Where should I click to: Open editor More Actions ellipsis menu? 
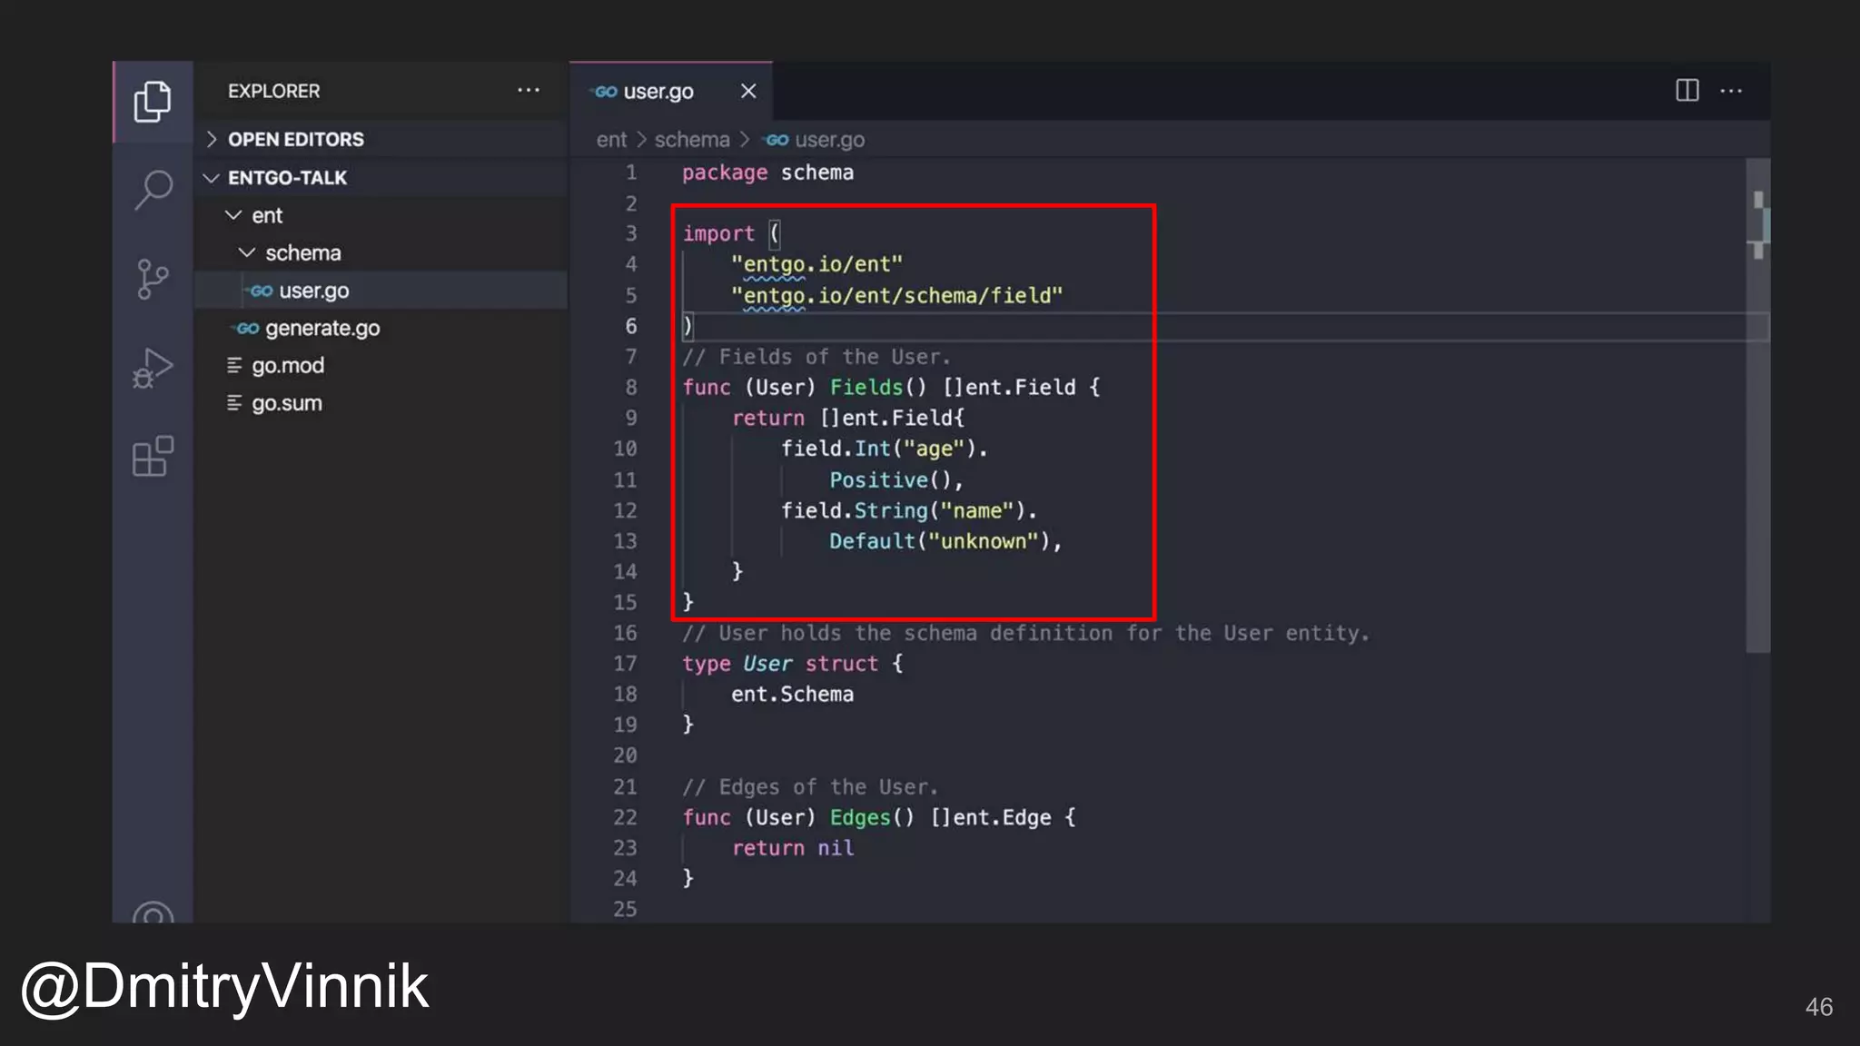click(1731, 91)
